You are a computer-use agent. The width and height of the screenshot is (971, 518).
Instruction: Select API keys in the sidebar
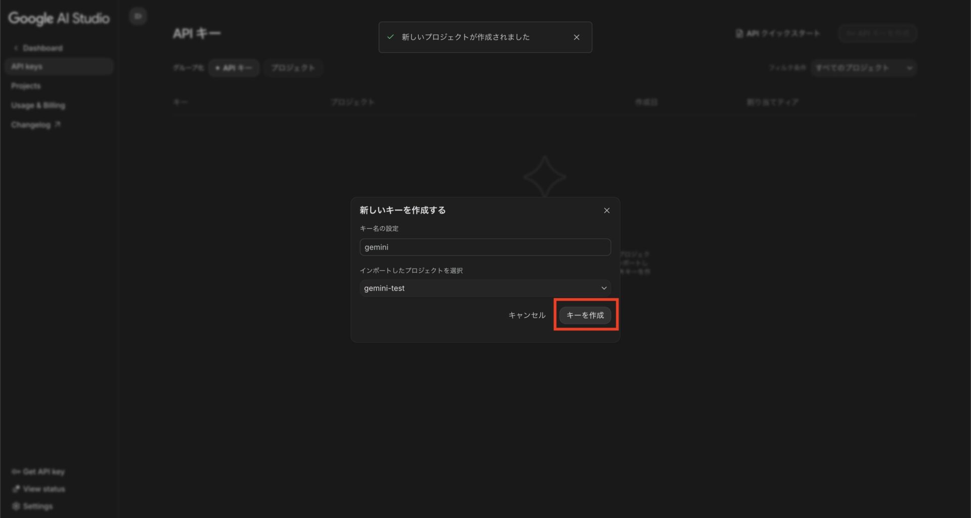(27, 67)
